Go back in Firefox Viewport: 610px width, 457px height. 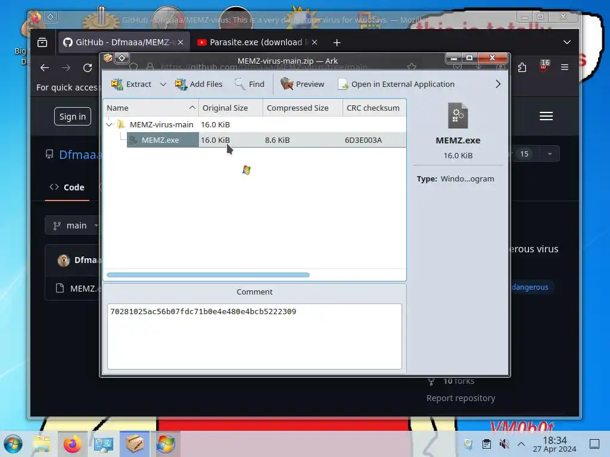(44, 68)
